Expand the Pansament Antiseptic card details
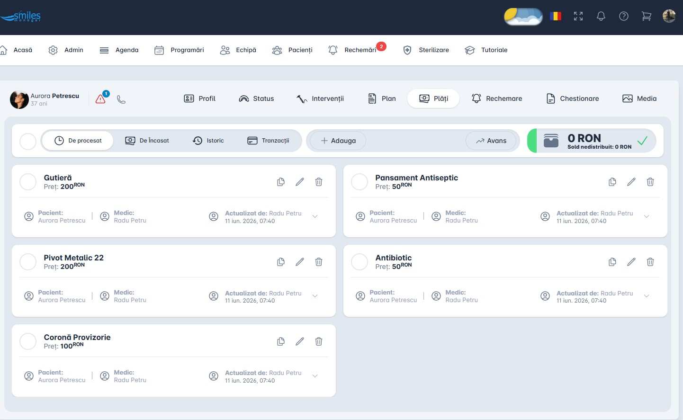The height and width of the screenshot is (420, 683). coord(647,216)
